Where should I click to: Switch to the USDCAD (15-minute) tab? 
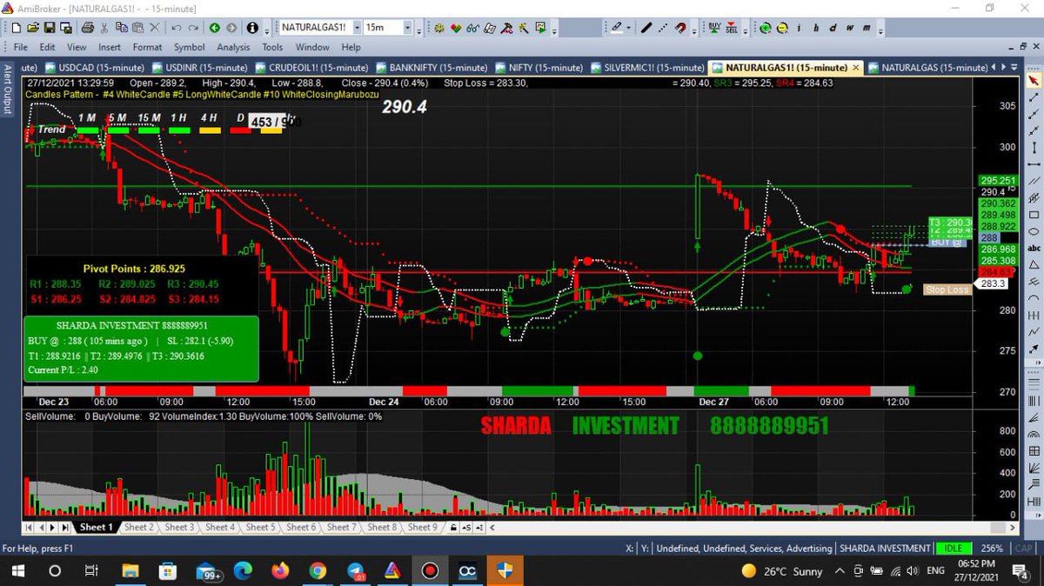click(x=97, y=67)
